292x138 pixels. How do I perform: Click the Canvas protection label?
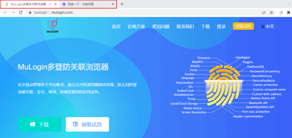pos(265,85)
